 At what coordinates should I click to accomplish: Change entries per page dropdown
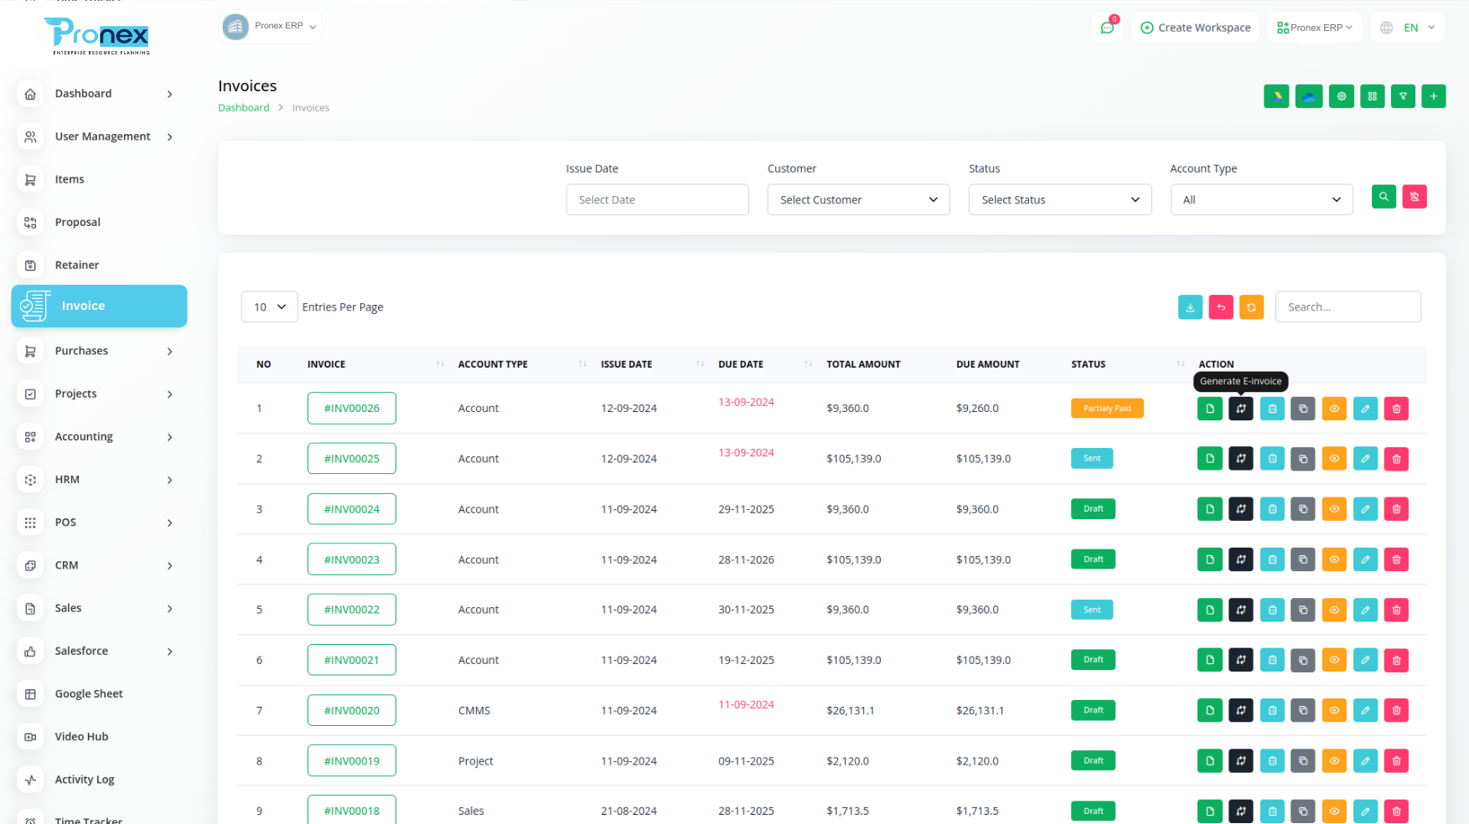point(269,307)
